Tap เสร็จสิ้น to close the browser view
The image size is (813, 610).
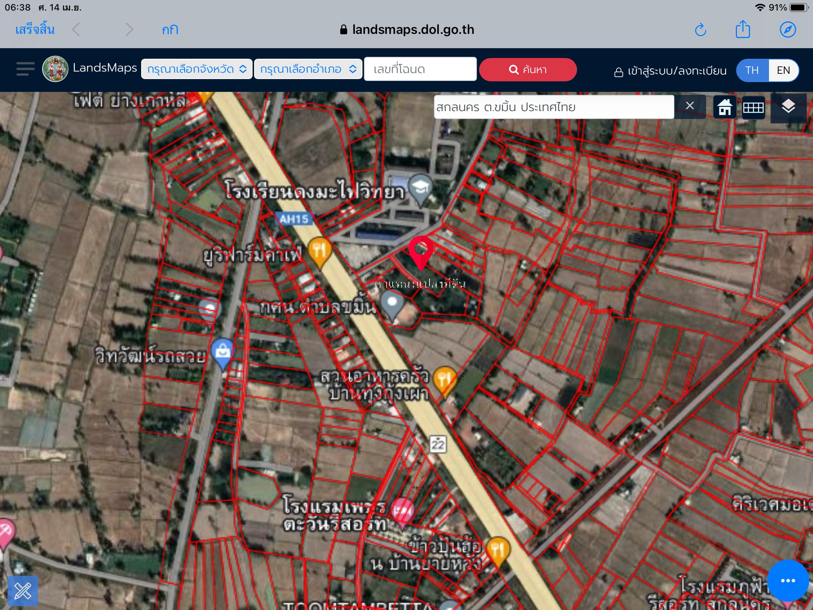coord(35,29)
